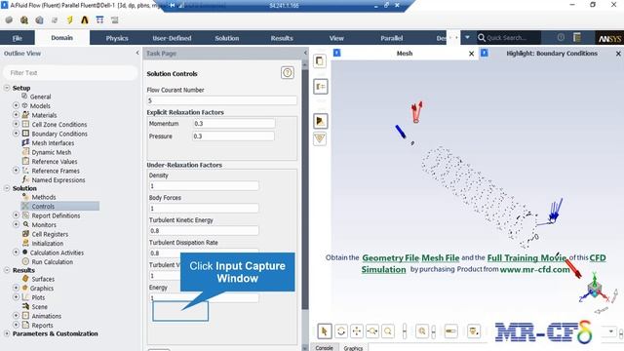624x351 pixels.
Task: Click the Quick Search magnifier icon
Action: coord(481,38)
